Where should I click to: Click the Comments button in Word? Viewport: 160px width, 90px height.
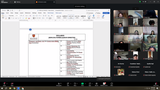pos(90,13)
